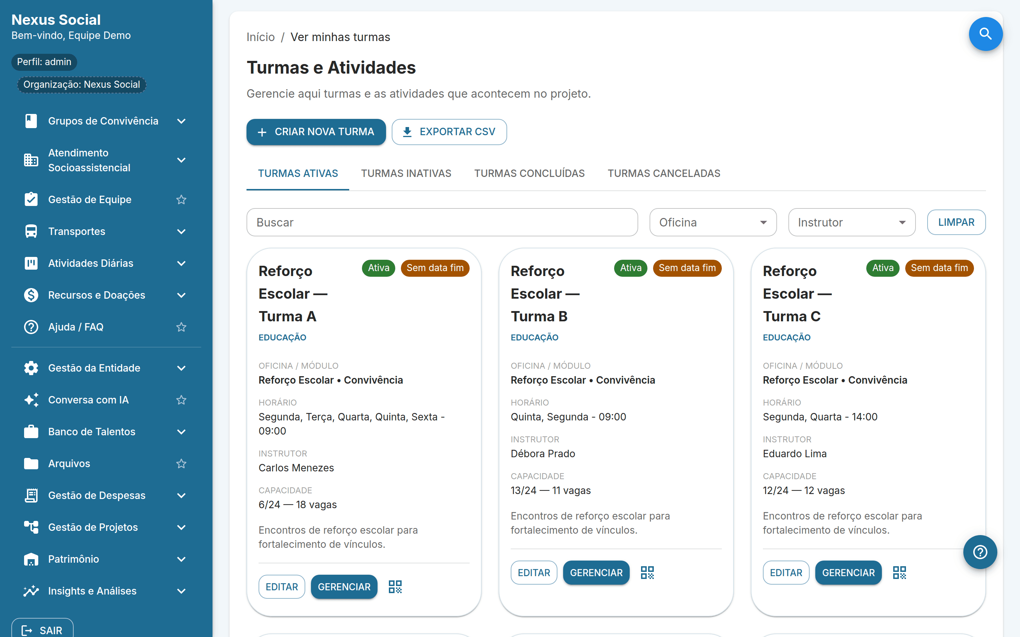Clear filters with Limpar button
Screen dimensions: 1020x637
coord(956,222)
